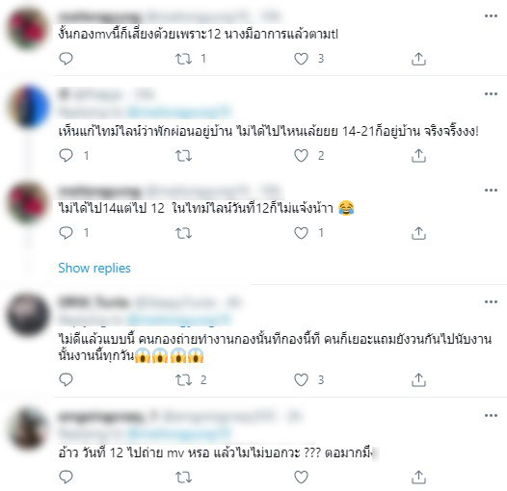This screenshot has height=491, width=507.
Task: Open more options on the first tweet
Action: coord(491,15)
